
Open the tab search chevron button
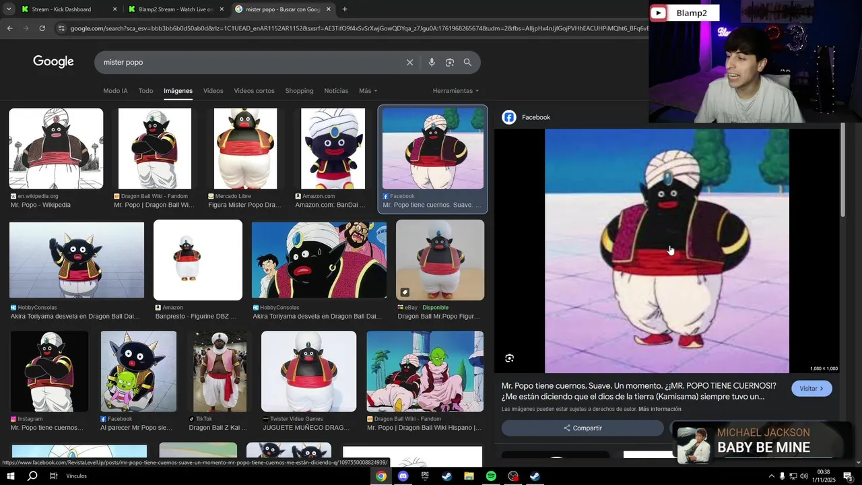(x=9, y=9)
